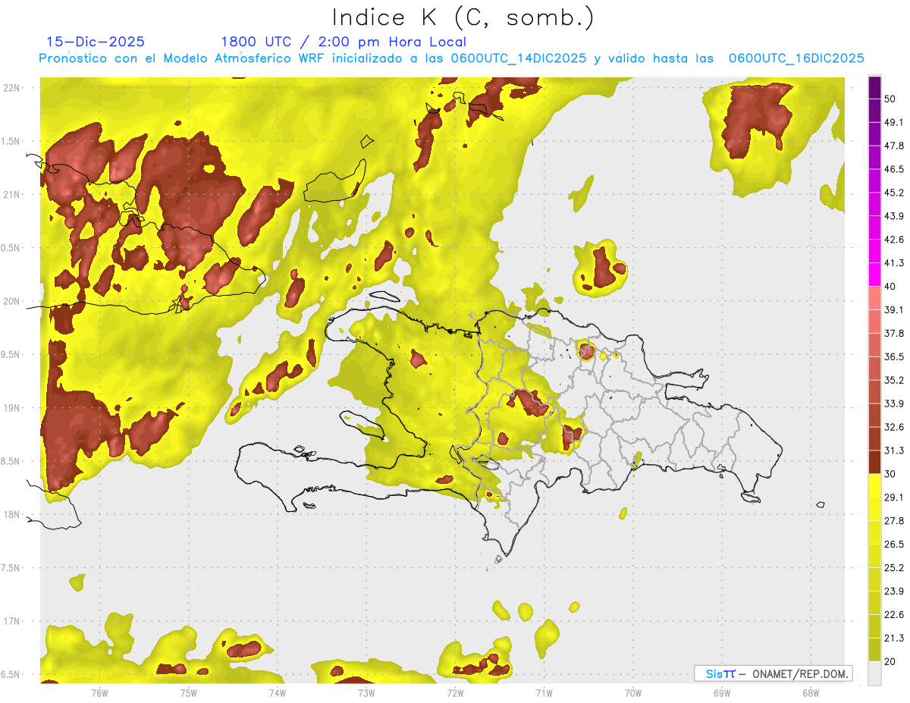Screen dimensions: 910x703
Task: Click the legend value "25.2"
Action: coord(894,568)
